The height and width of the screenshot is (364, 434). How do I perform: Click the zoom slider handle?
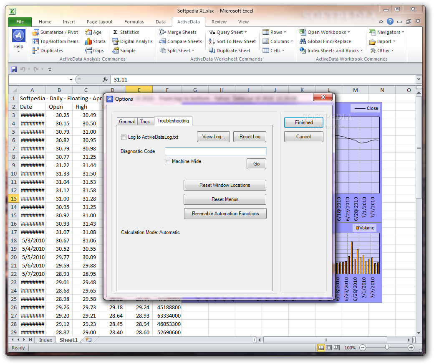[x=387, y=348]
